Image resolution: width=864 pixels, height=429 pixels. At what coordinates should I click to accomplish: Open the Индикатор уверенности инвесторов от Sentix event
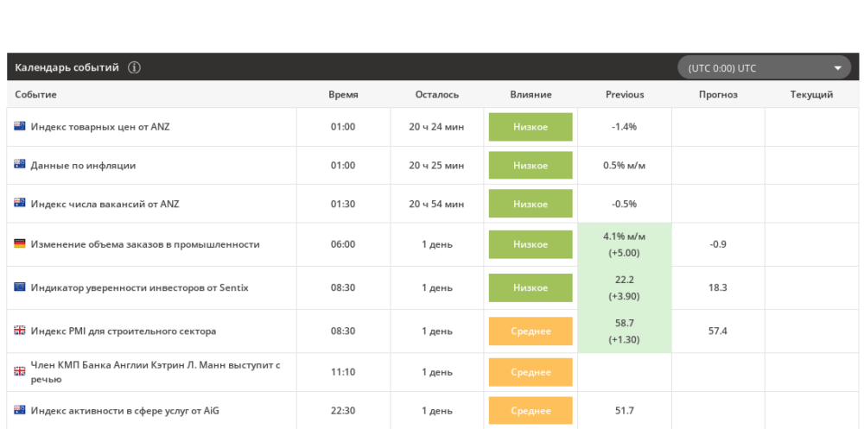[x=139, y=288]
